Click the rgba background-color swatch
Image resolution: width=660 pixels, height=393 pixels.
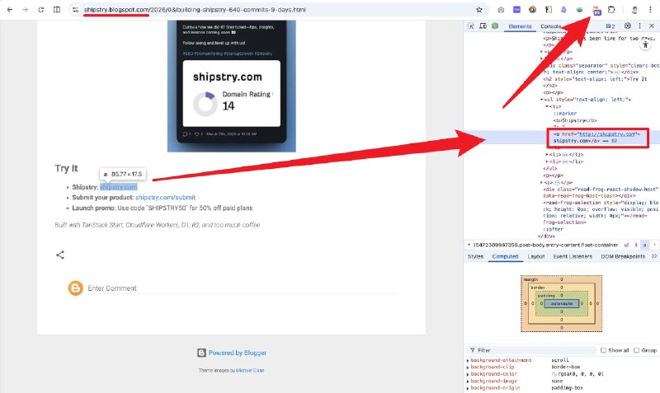tap(554, 374)
